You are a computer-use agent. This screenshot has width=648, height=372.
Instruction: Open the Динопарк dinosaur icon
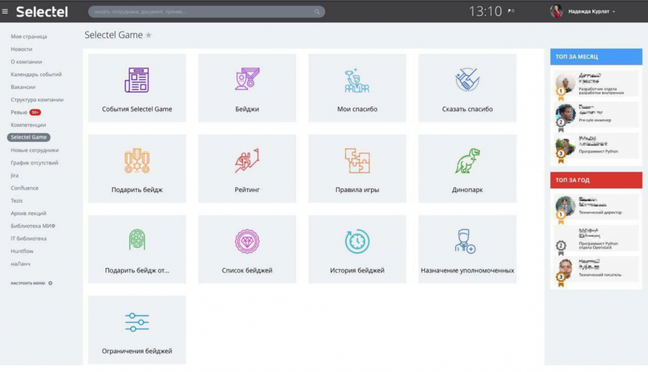(467, 161)
